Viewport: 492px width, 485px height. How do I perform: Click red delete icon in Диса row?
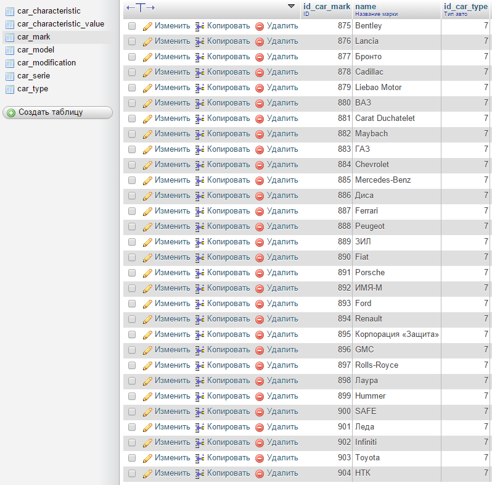(x=260, y=196)
